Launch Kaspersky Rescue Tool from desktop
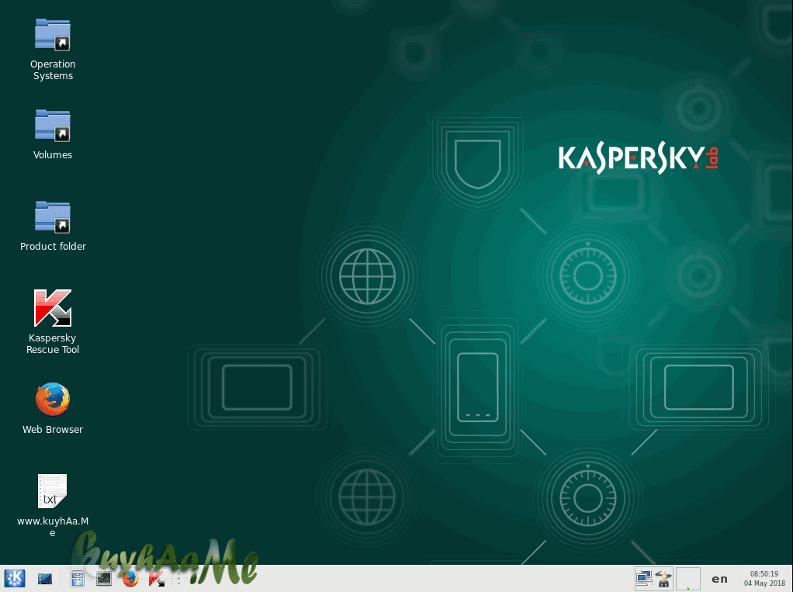 [x=53, y=308]
